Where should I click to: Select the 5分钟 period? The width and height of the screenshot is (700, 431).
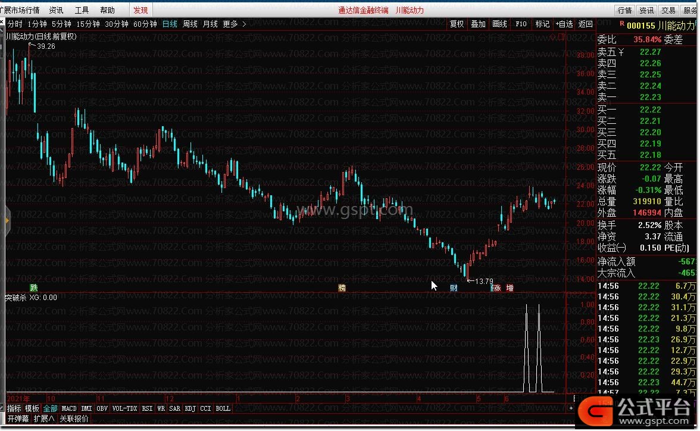[62, 24]
